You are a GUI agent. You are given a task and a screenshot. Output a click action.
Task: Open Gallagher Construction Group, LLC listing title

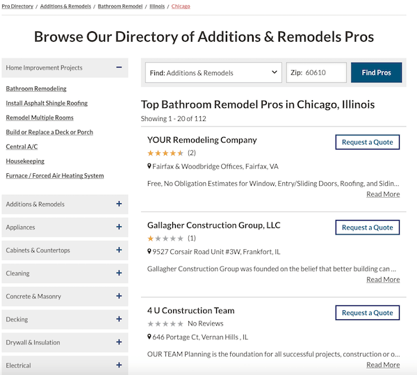tap(214, 225)
